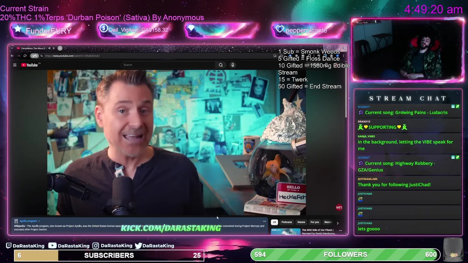This screenshot has width=468, height=263.
Task: Select the All filter chip
Action: click(x=274, y=222)
